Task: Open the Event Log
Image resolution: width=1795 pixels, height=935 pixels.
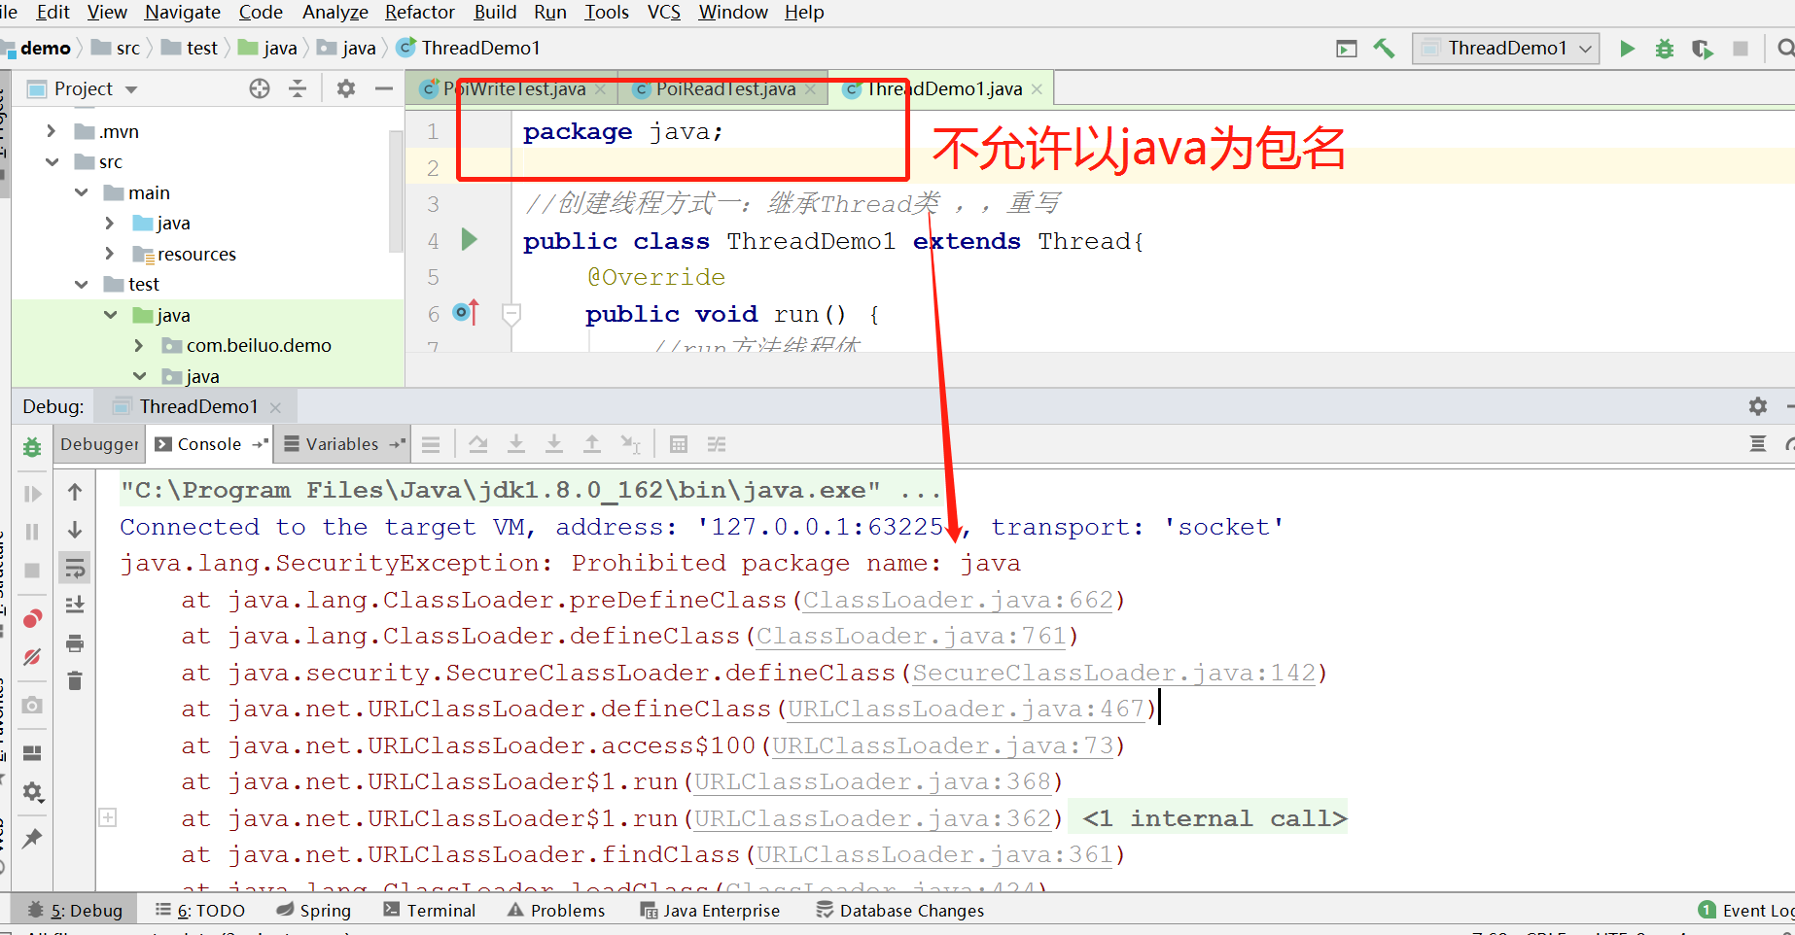Action: tap(1746, 911)
